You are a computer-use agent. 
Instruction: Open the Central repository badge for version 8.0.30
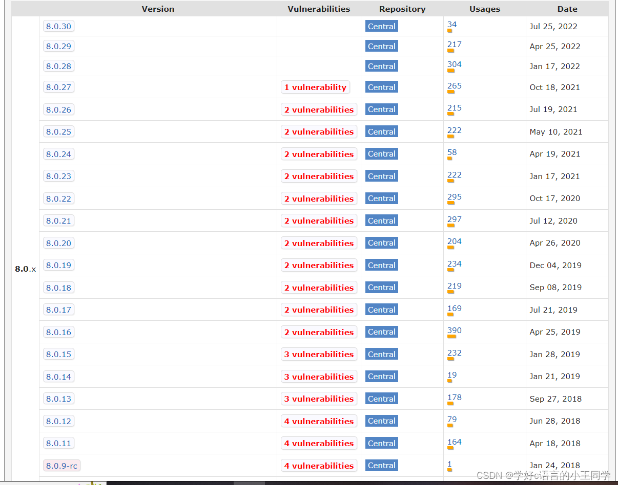coord(381,26)
